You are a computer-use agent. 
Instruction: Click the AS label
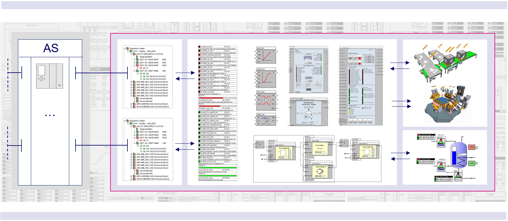coord(51,48)
